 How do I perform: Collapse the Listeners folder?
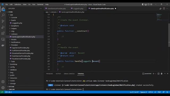pos(14,34)
